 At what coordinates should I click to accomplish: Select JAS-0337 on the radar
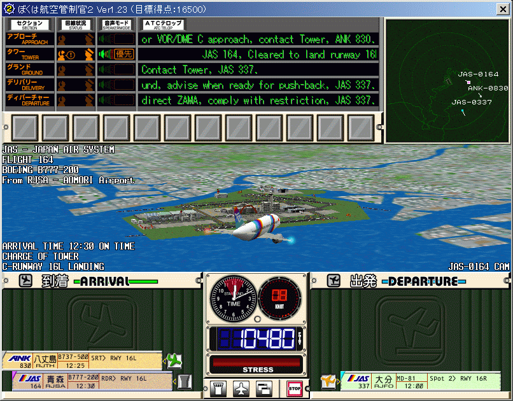[x=472, y=102]
